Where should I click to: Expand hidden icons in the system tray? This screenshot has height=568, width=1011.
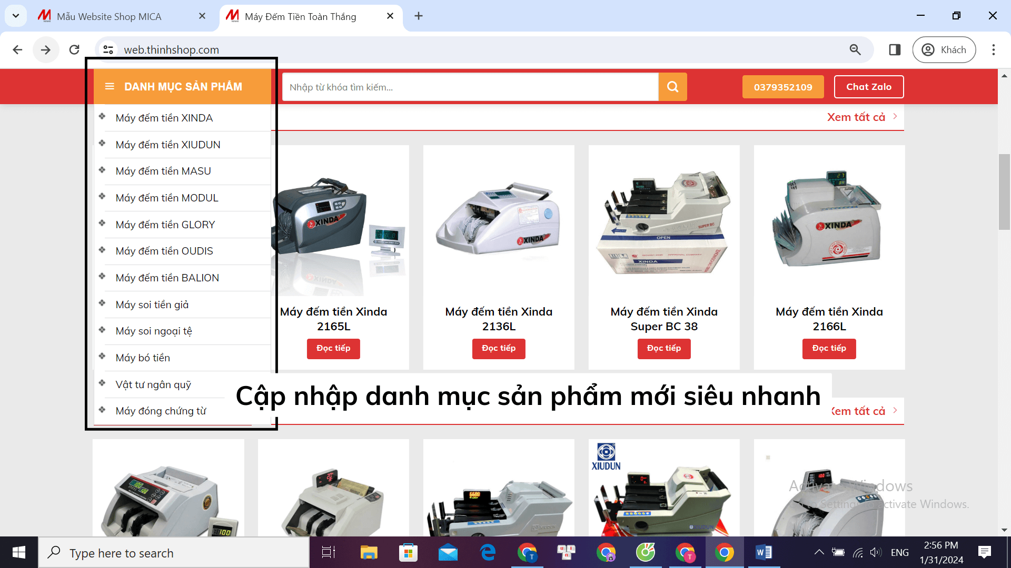point(819,552)
